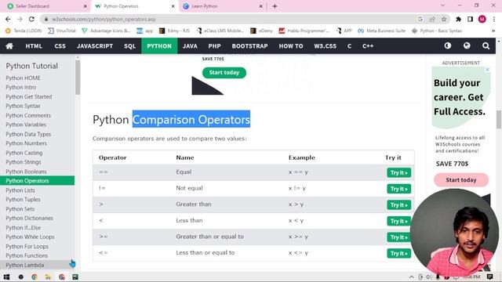Image resolution: width=502 pixels, height=282 pixels.
Task: Click Try it for Not equal
Action: coord(398,189)
